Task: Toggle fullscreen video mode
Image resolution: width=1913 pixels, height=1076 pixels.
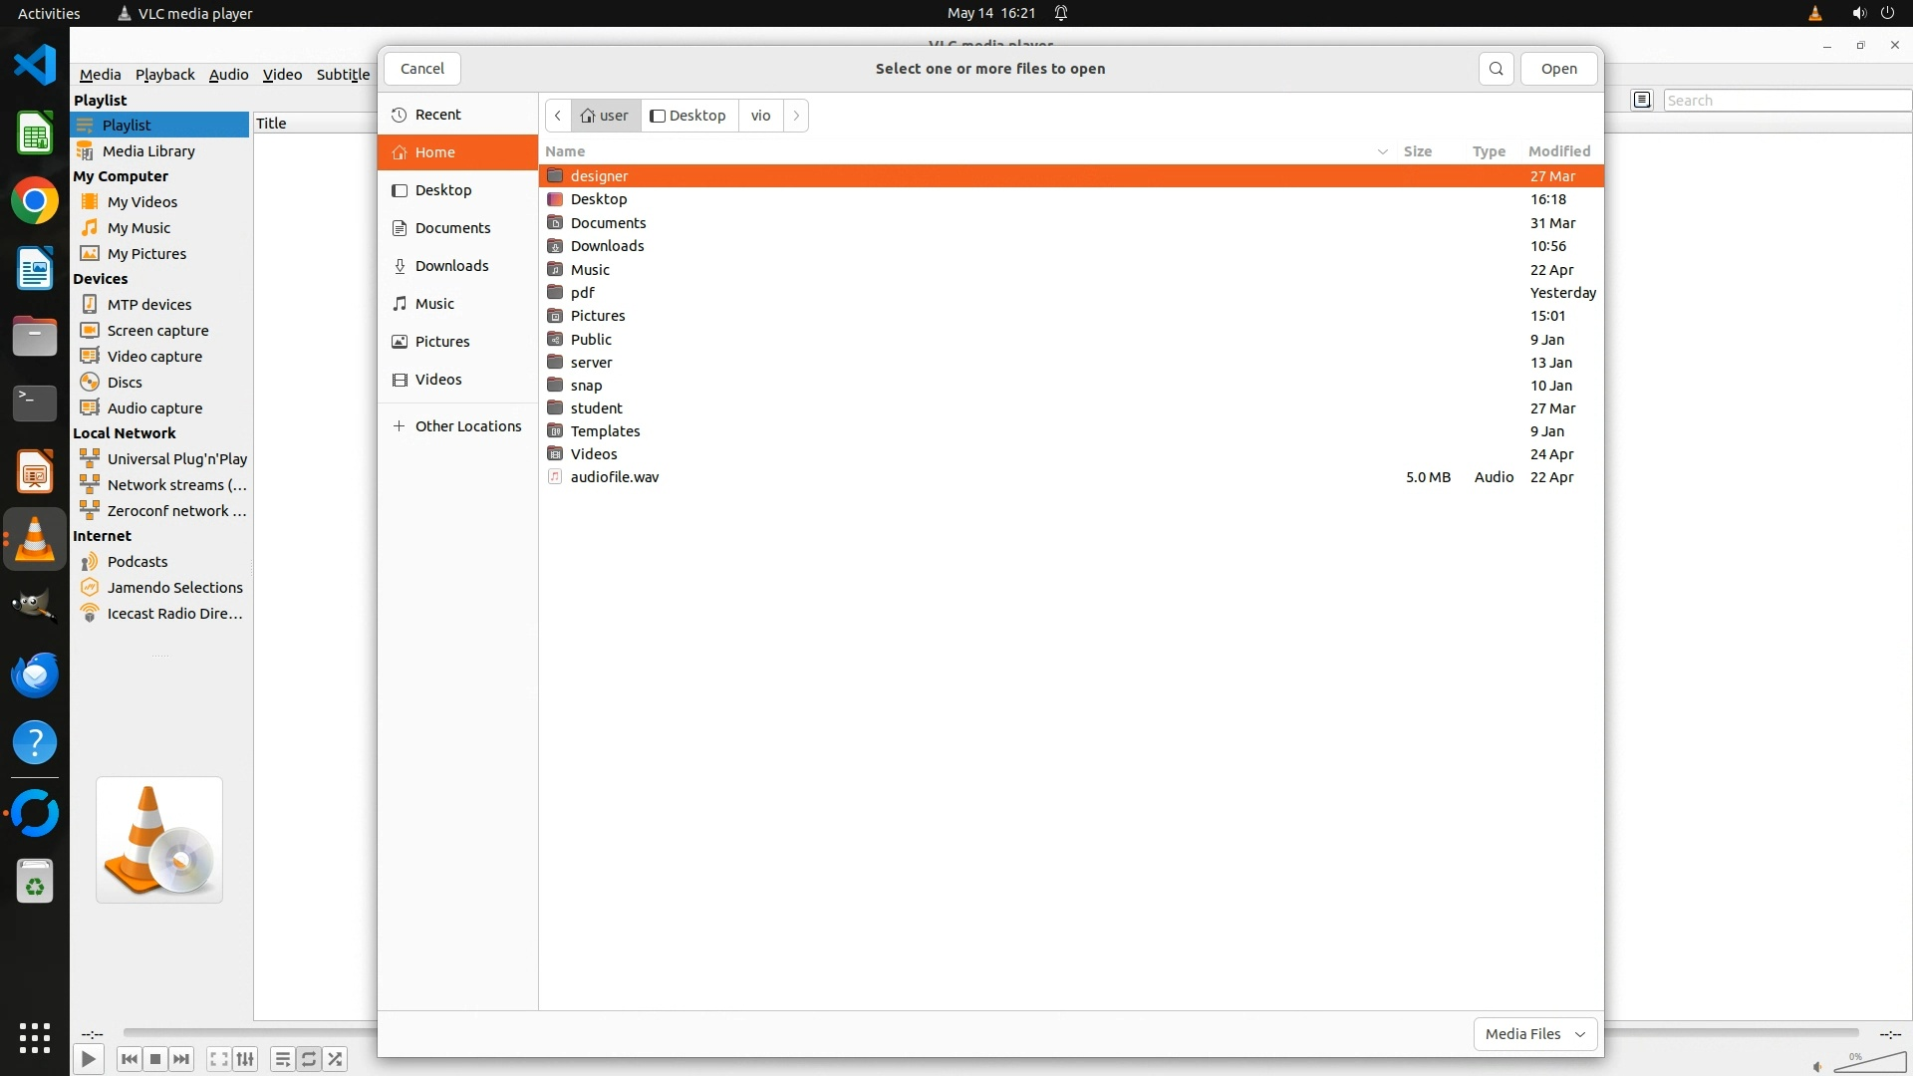Action: click(x=218, y=1059)
